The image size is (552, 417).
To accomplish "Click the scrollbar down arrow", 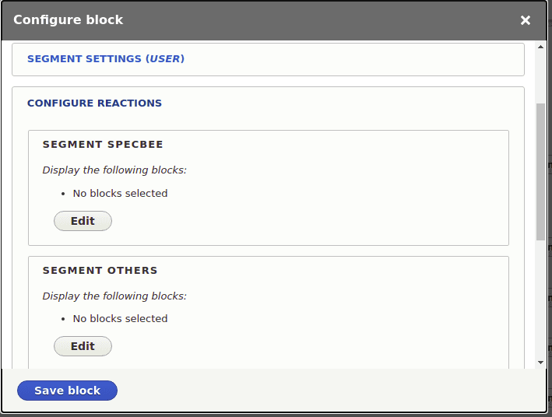I will [541, 362].
